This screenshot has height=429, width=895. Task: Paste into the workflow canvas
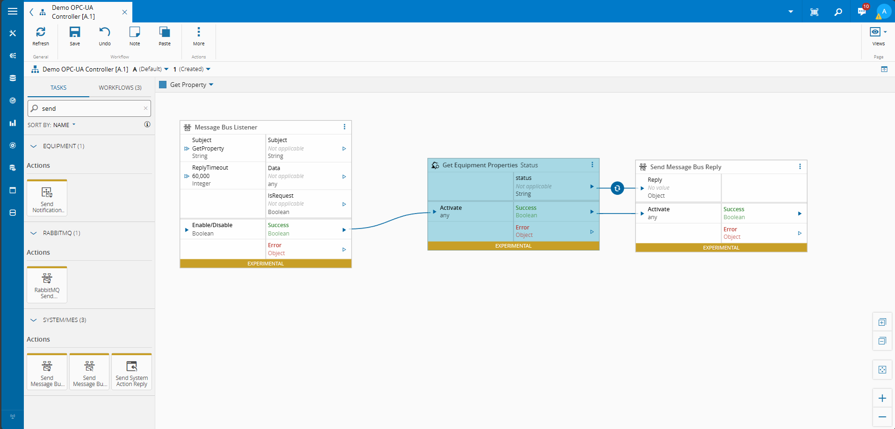[165, 36]
